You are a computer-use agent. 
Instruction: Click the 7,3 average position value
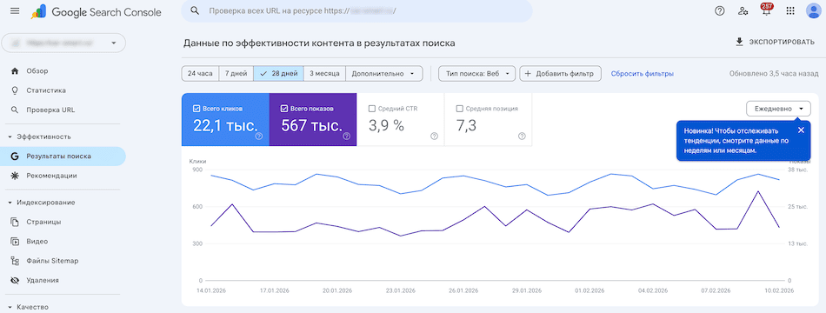click(466, 125)
